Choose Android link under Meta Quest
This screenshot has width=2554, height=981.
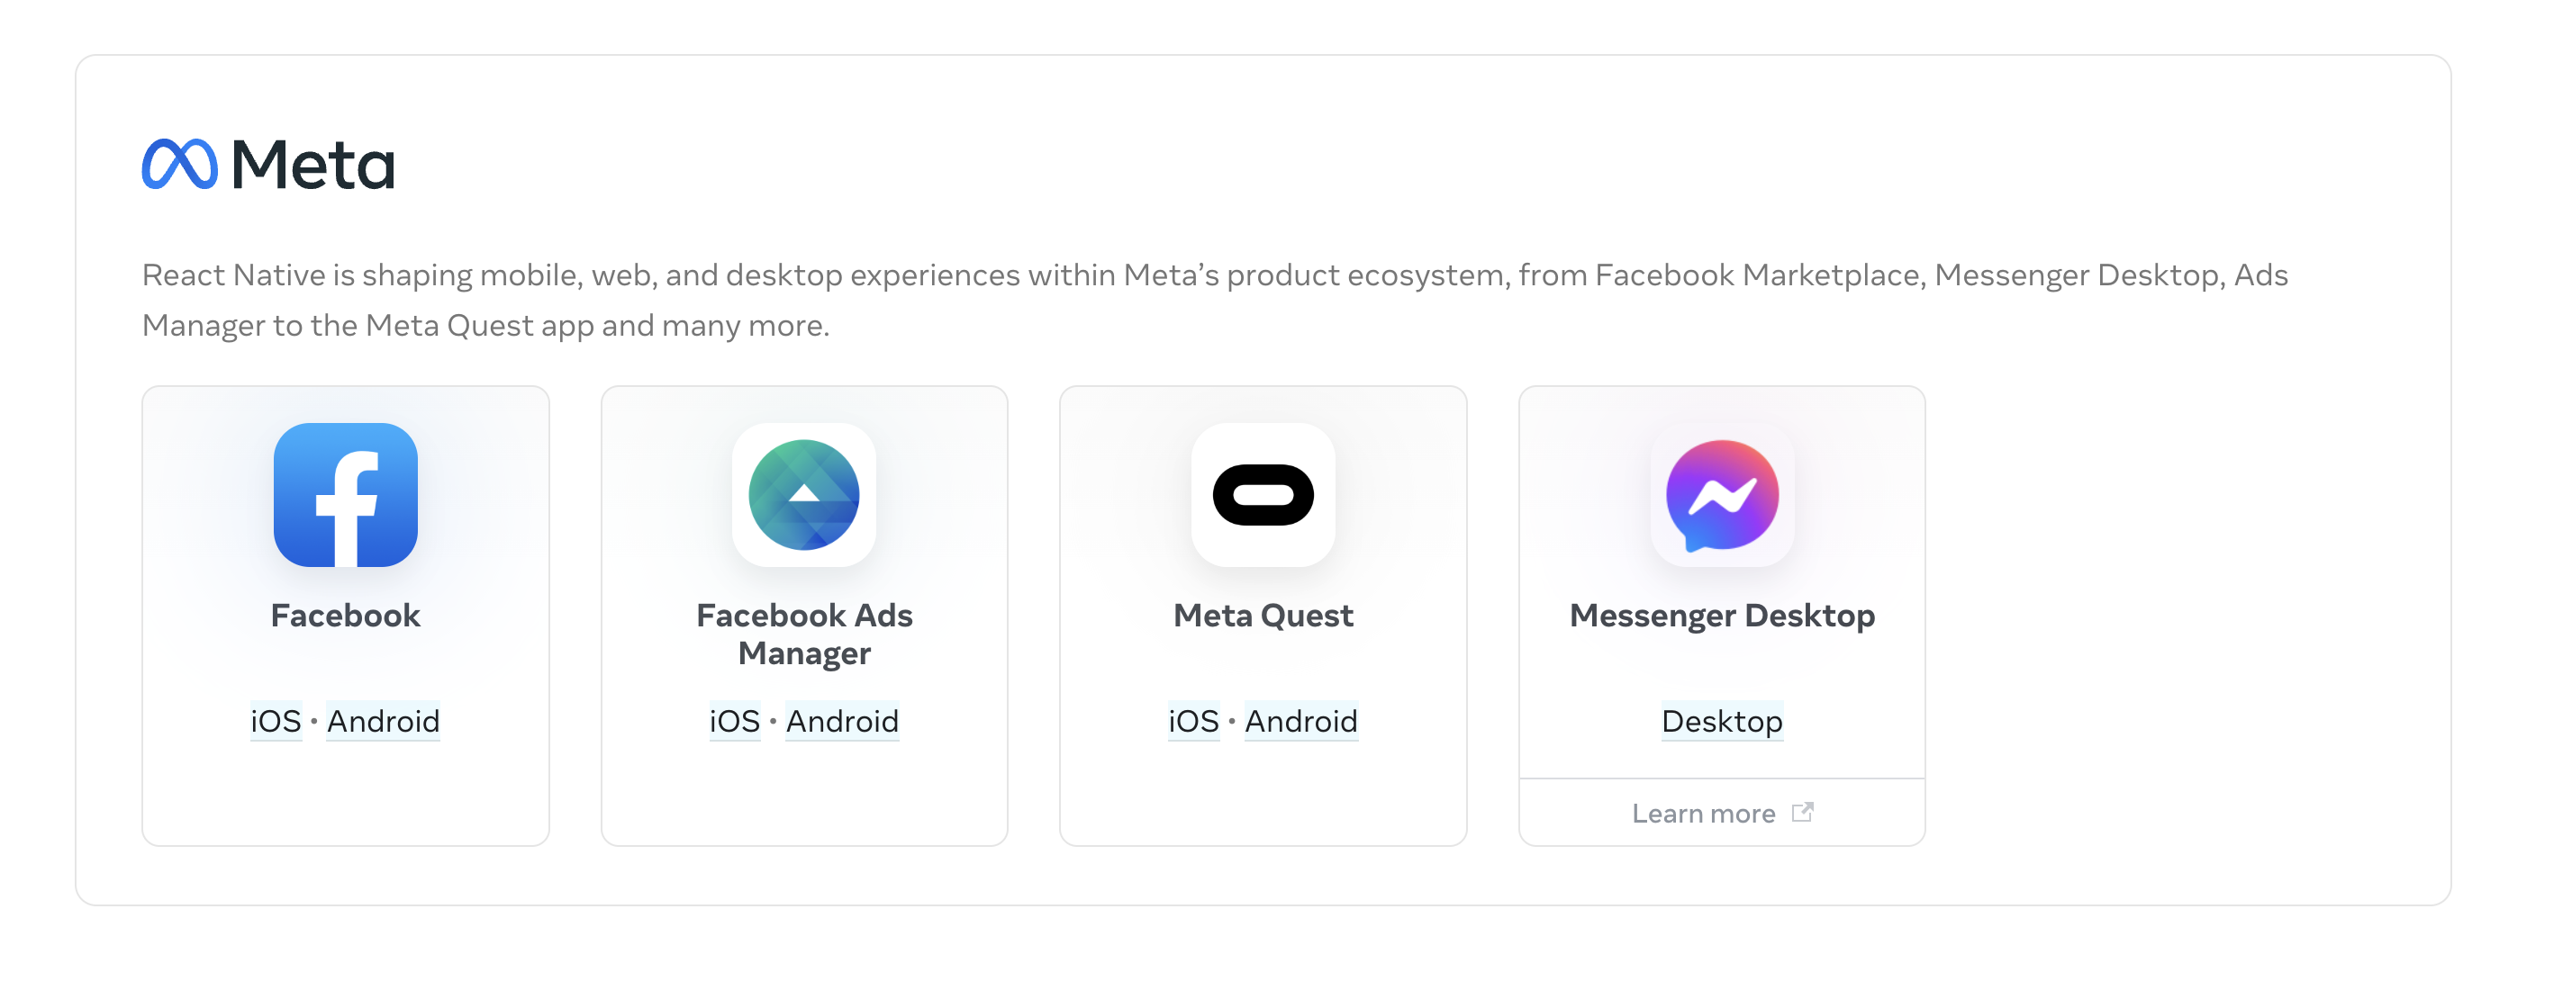1300,720
